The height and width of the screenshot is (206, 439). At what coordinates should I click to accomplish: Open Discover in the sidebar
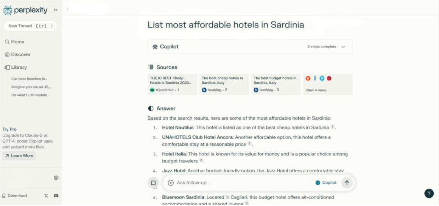point(18,55)
